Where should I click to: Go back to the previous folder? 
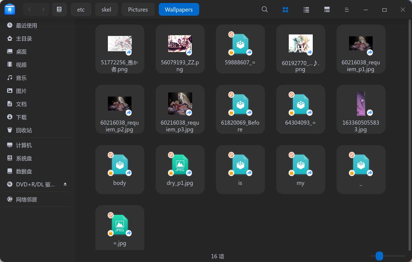(x=29, y=9)
